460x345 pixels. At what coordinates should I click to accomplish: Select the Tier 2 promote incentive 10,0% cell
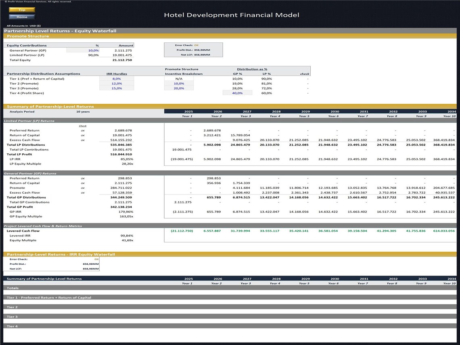pyautogui.click(x=178, y=84)
